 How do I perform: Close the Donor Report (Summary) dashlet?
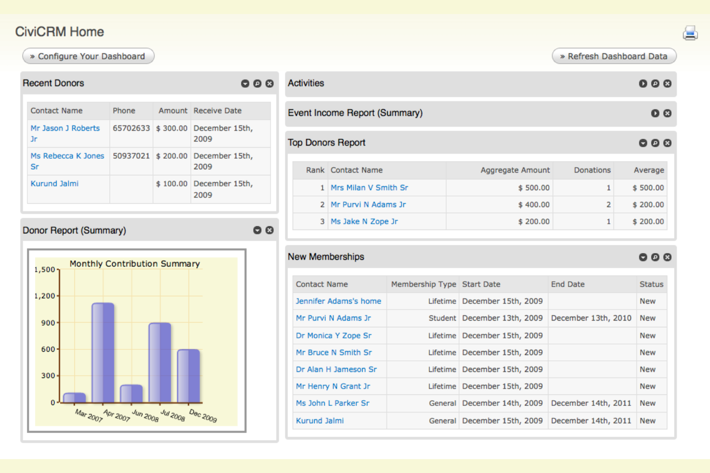coord(270,230)
